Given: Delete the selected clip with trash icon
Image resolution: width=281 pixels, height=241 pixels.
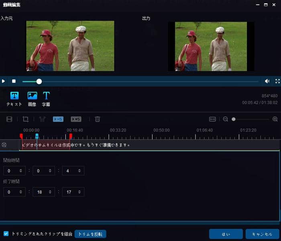Looking at the screenshot, I should tap(97, 119).
